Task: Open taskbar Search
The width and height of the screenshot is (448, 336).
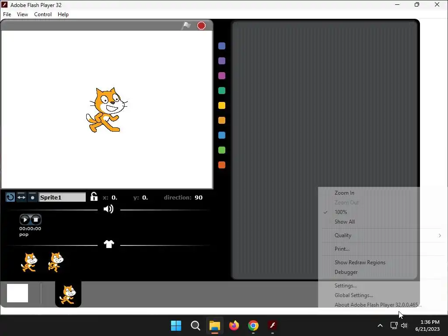Action: click(x=196, y=325)
